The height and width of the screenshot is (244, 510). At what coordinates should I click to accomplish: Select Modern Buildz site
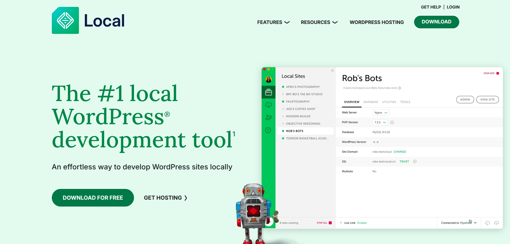(298, 116)
